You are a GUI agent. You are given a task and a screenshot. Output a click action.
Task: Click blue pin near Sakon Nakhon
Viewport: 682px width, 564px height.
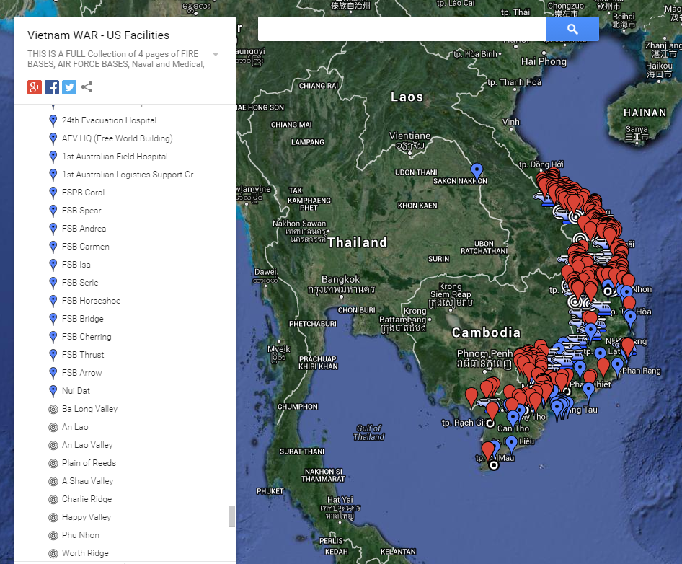point(477,171)
